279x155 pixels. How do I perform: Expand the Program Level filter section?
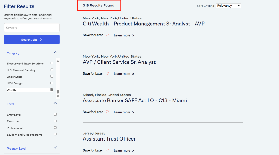(x=55, y=147)
